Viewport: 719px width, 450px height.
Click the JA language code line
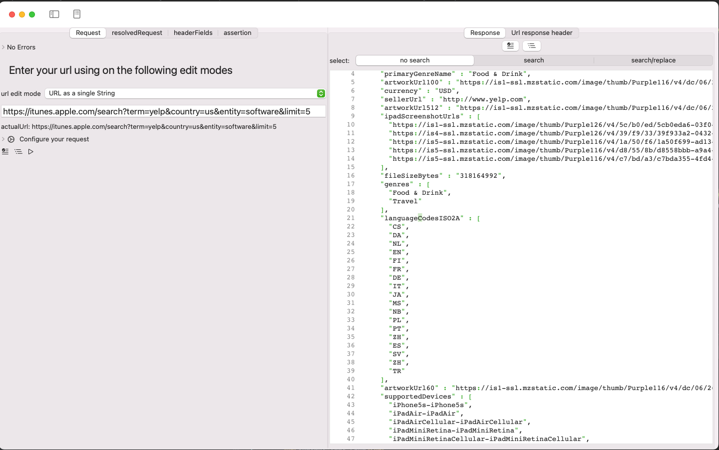[399, 295]
